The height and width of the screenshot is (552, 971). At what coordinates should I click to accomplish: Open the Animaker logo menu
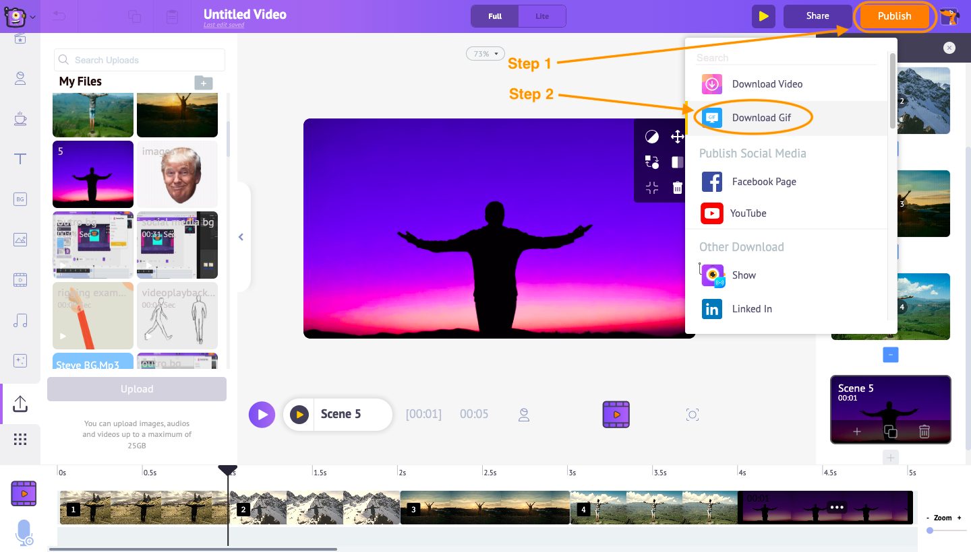(18, 16)
